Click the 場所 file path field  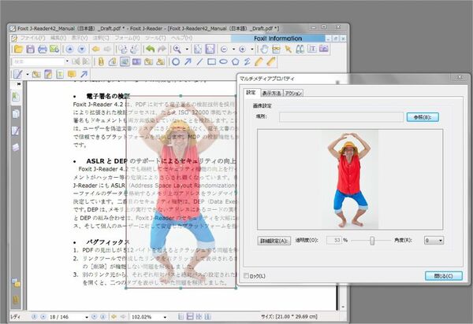pyautogui.click(x=341, y=117)
